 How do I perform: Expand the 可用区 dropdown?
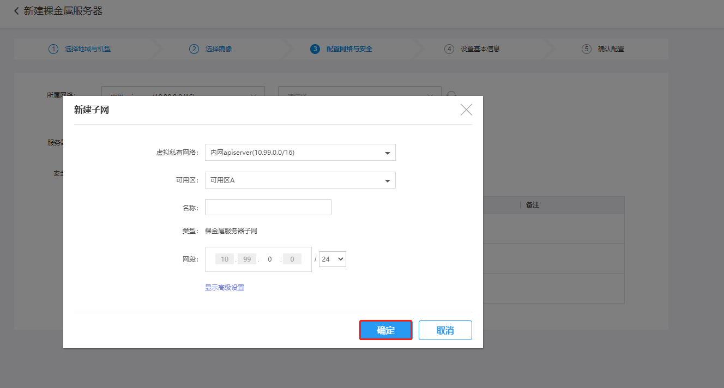click(x=300, y=180)
